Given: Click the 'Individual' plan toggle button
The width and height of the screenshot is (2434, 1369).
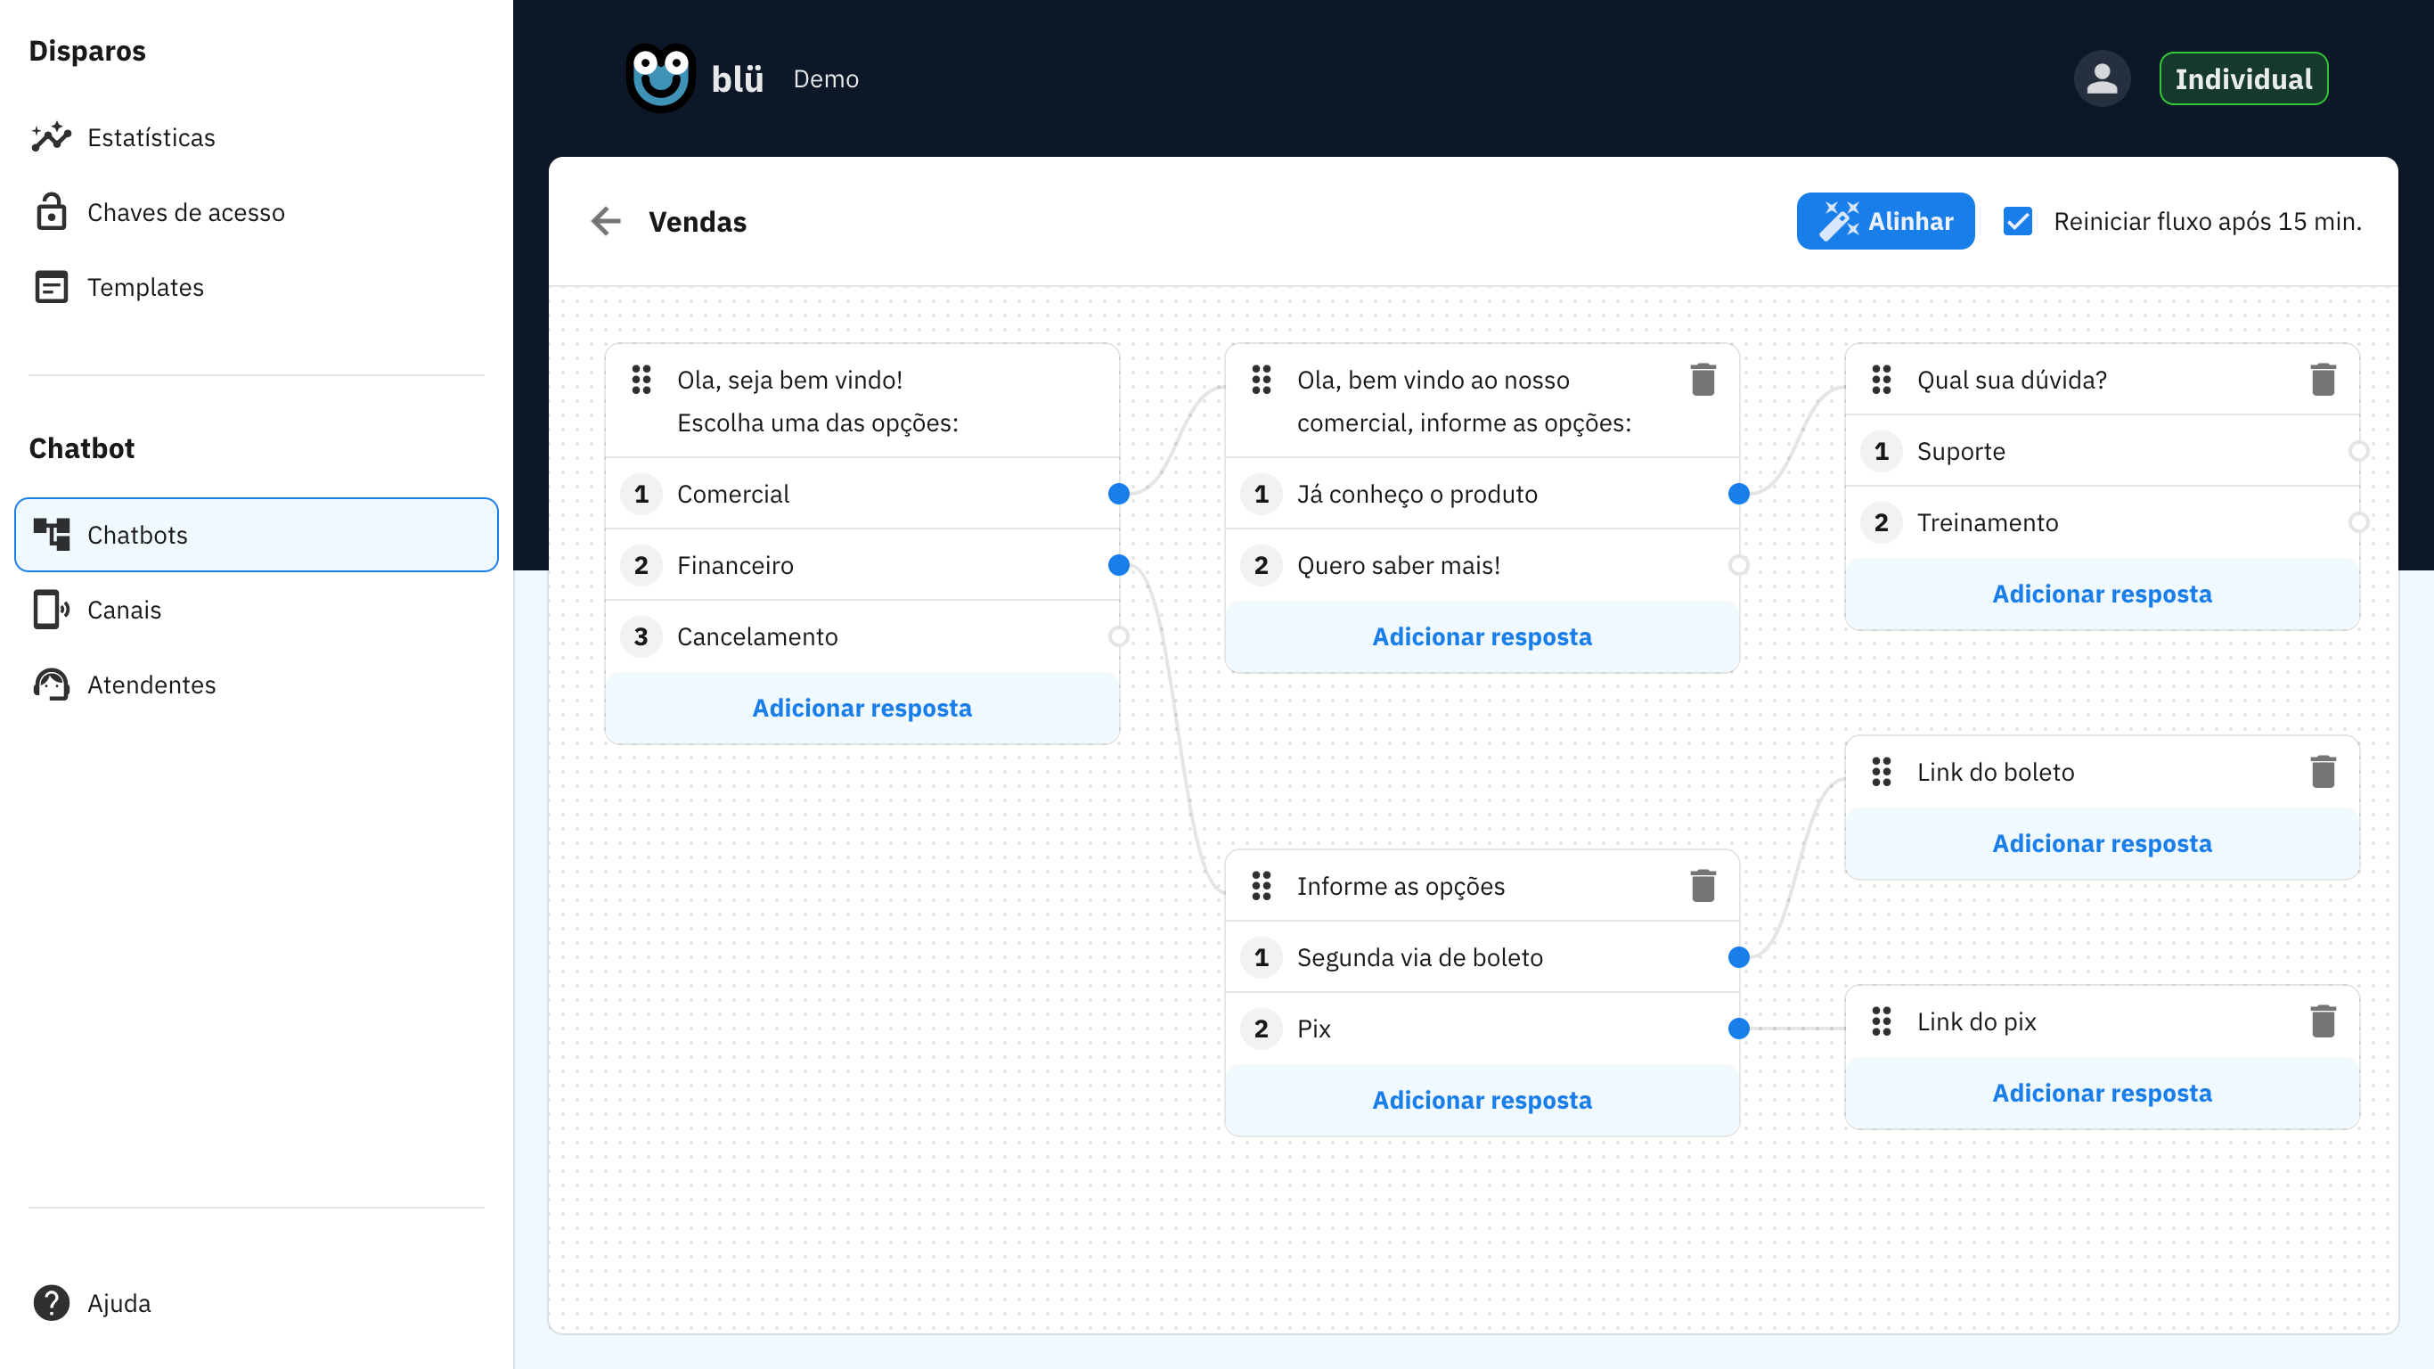Looking at the screenshot, I should pos(2242,78).
